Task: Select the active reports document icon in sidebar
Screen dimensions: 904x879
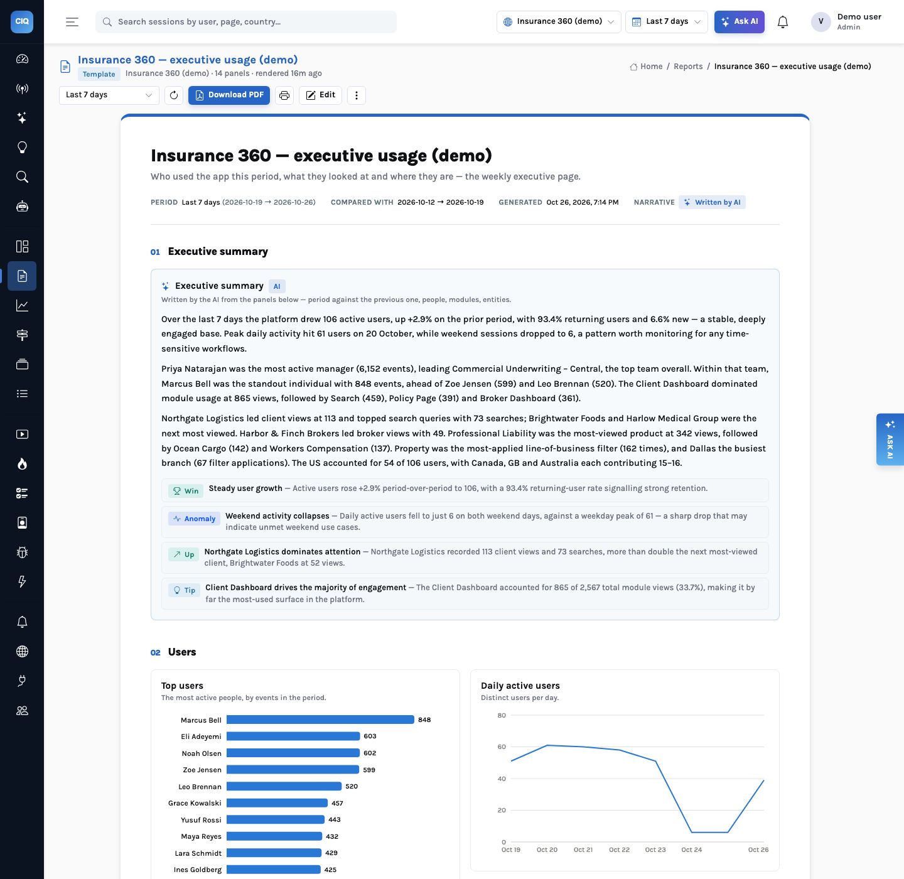Action: [22, 276]
